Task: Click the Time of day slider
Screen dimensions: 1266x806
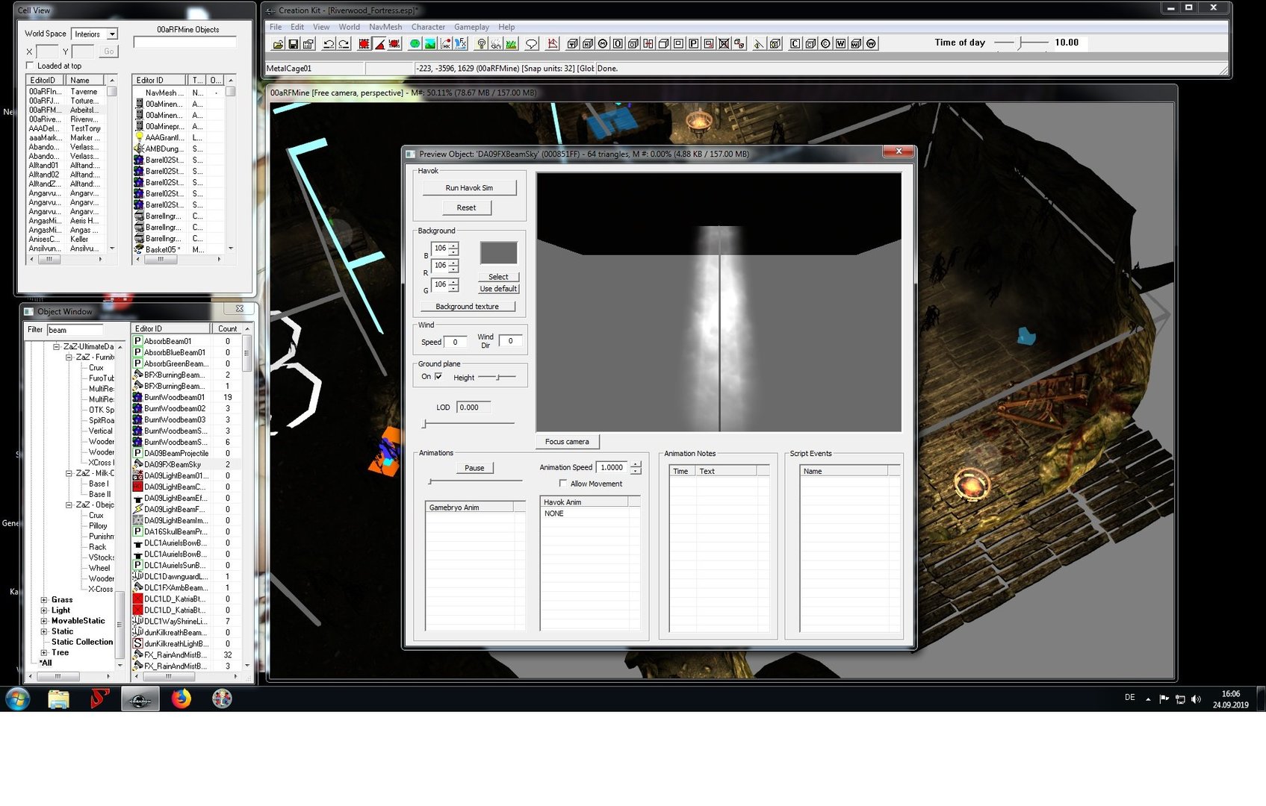Action: tap(1021, 43)
